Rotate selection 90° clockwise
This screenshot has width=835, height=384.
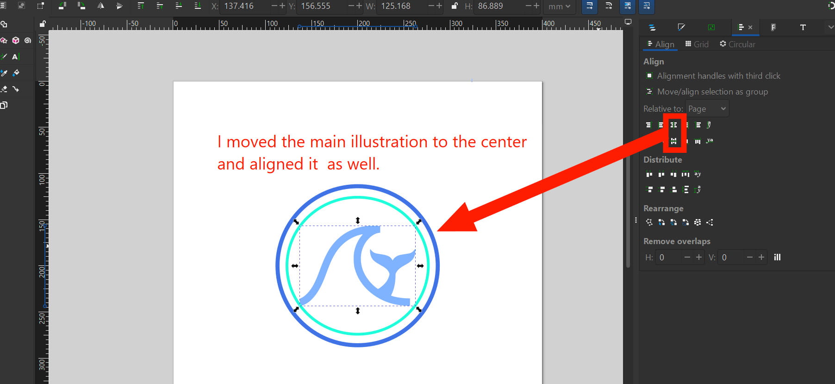[81, 6]
